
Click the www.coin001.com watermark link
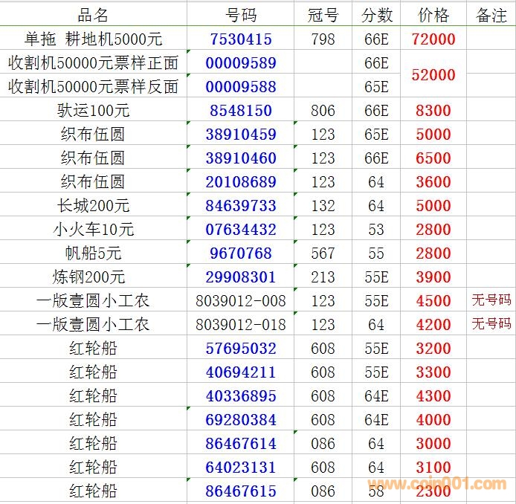point(437,484)
